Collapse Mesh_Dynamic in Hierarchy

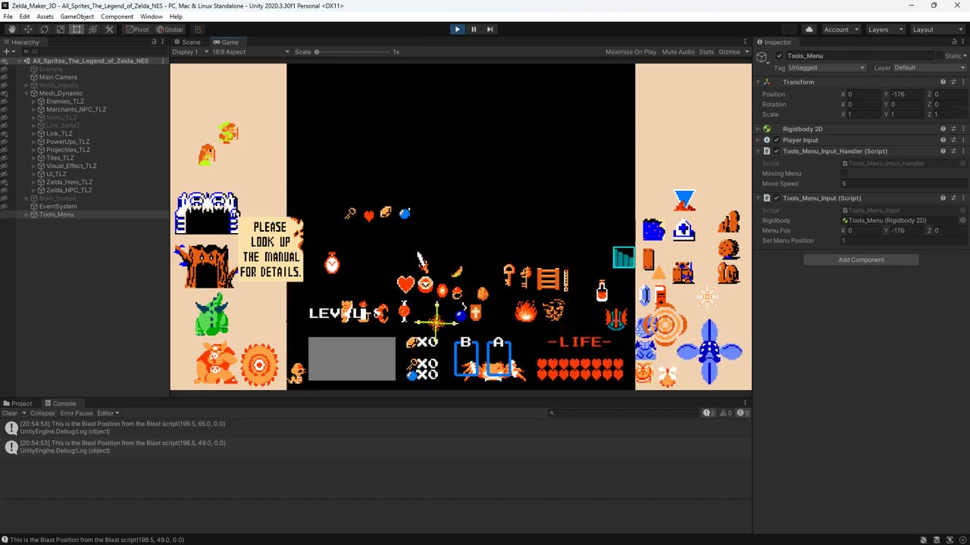[27, 93]
